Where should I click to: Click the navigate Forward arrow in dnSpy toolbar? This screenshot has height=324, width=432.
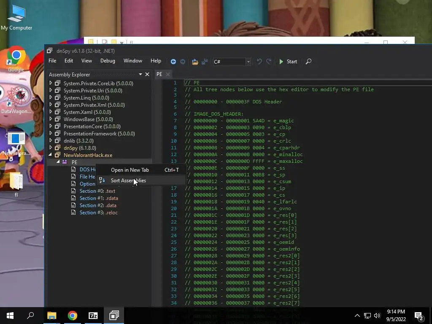183,62
